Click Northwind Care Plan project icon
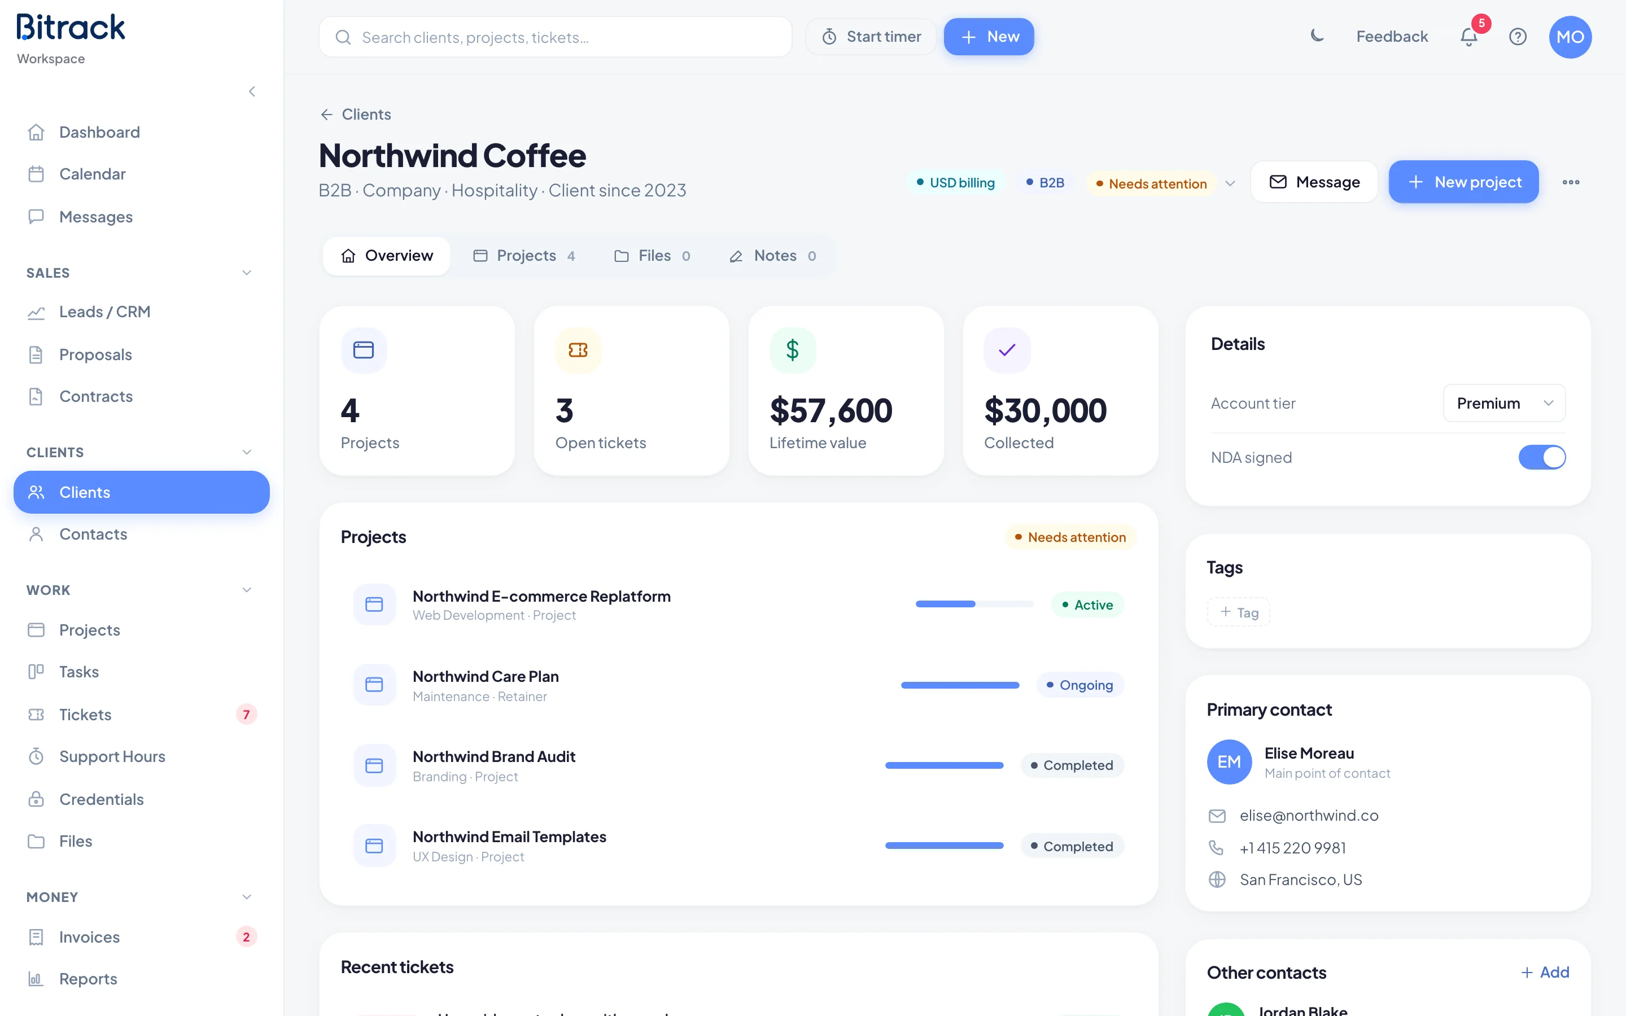The height and width of the screenshot is (1016, 1626). tap(374, 685)
